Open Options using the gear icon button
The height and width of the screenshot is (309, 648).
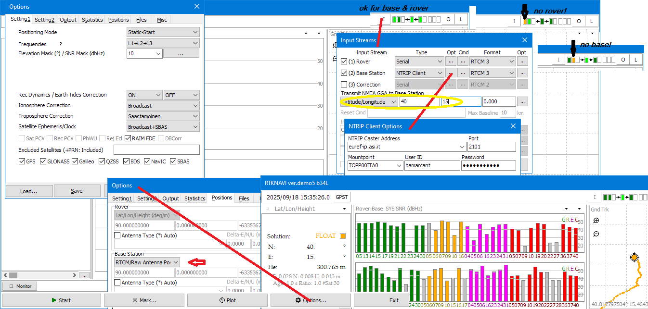click(x=311, y=300)
